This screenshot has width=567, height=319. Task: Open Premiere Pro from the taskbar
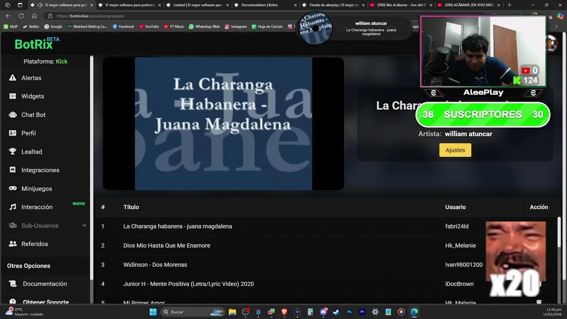pyautogui.click(x=362, y=312)
